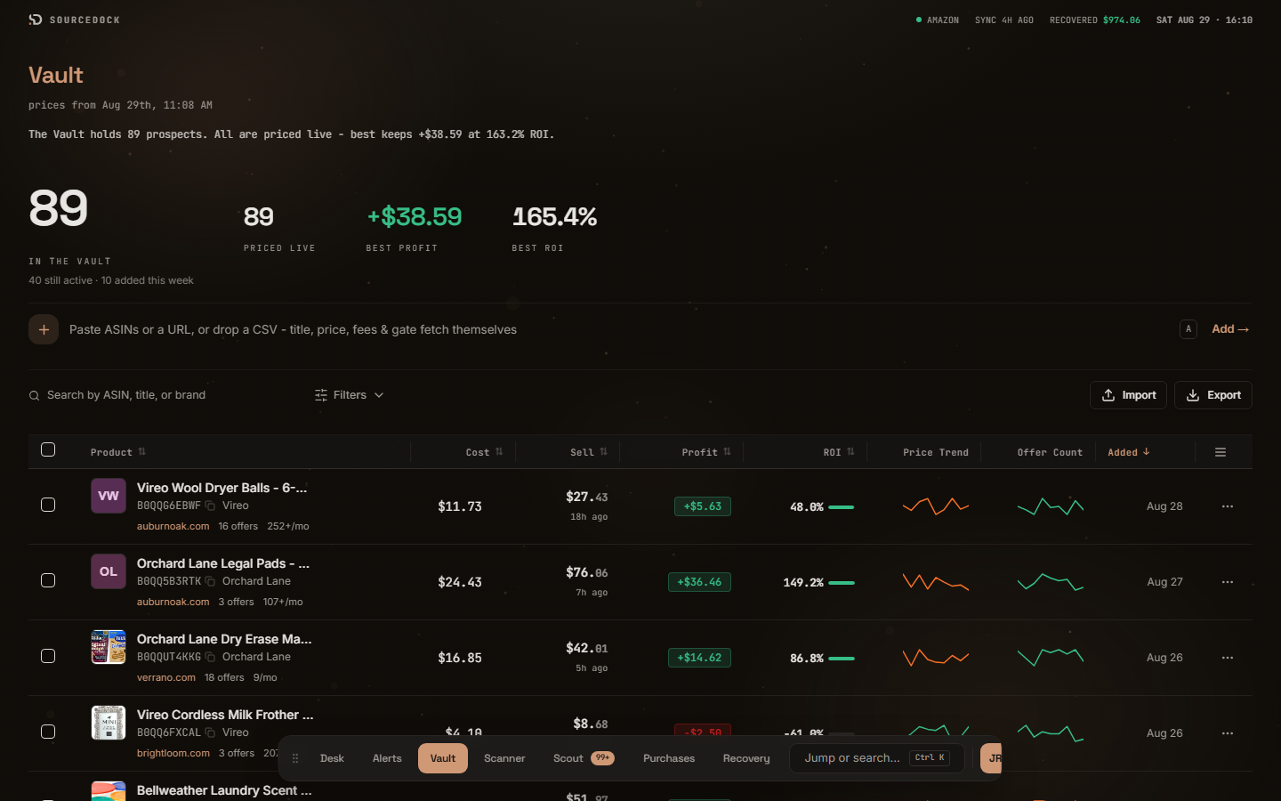The width and height of the screenshot is (1281, 801).
Task: Expand the Filters dropdown
Action: click(x=350, y=395)
